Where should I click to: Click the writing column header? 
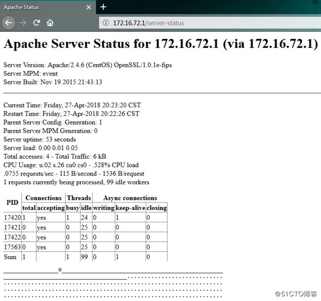coord(104,208)
